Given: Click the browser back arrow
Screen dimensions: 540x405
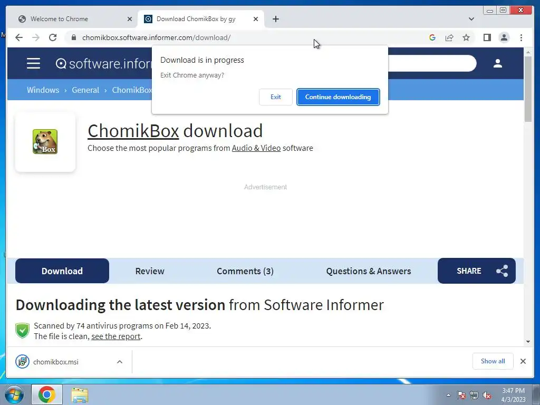Looking at the screenshot, I should (19, 37).
